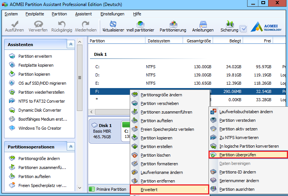
Task: Select the D: partition row
Action: [x=188, y=75]
